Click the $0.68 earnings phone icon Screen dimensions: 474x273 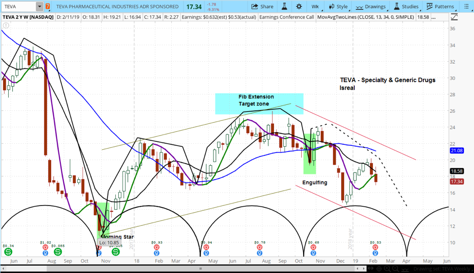click(313, 247)
